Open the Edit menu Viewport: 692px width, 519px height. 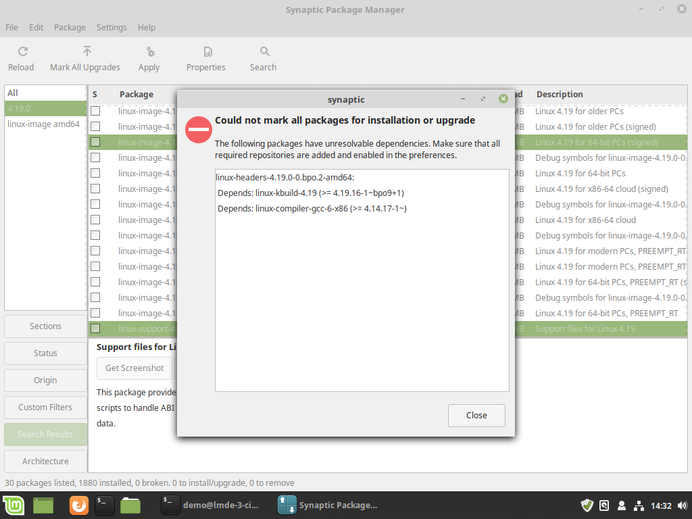click(x=36, y=27)
